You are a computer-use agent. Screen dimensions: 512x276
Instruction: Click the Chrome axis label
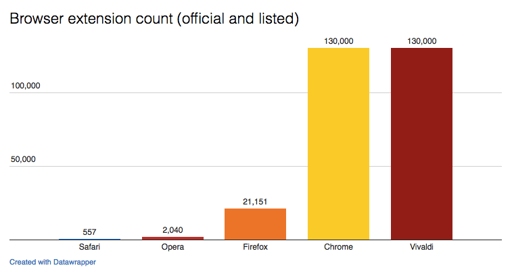[338, 247]
